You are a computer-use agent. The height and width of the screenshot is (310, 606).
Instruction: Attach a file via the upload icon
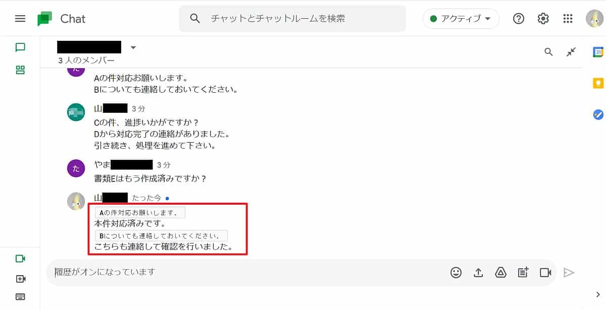[478, 272]
